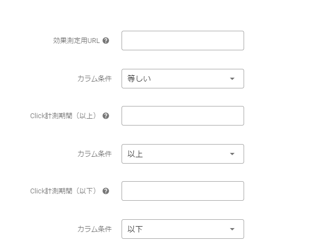The width and height of the screenshot is (323, 252).
Task: Click the Click計測期間（以下） label text
Action: (64, 191)
